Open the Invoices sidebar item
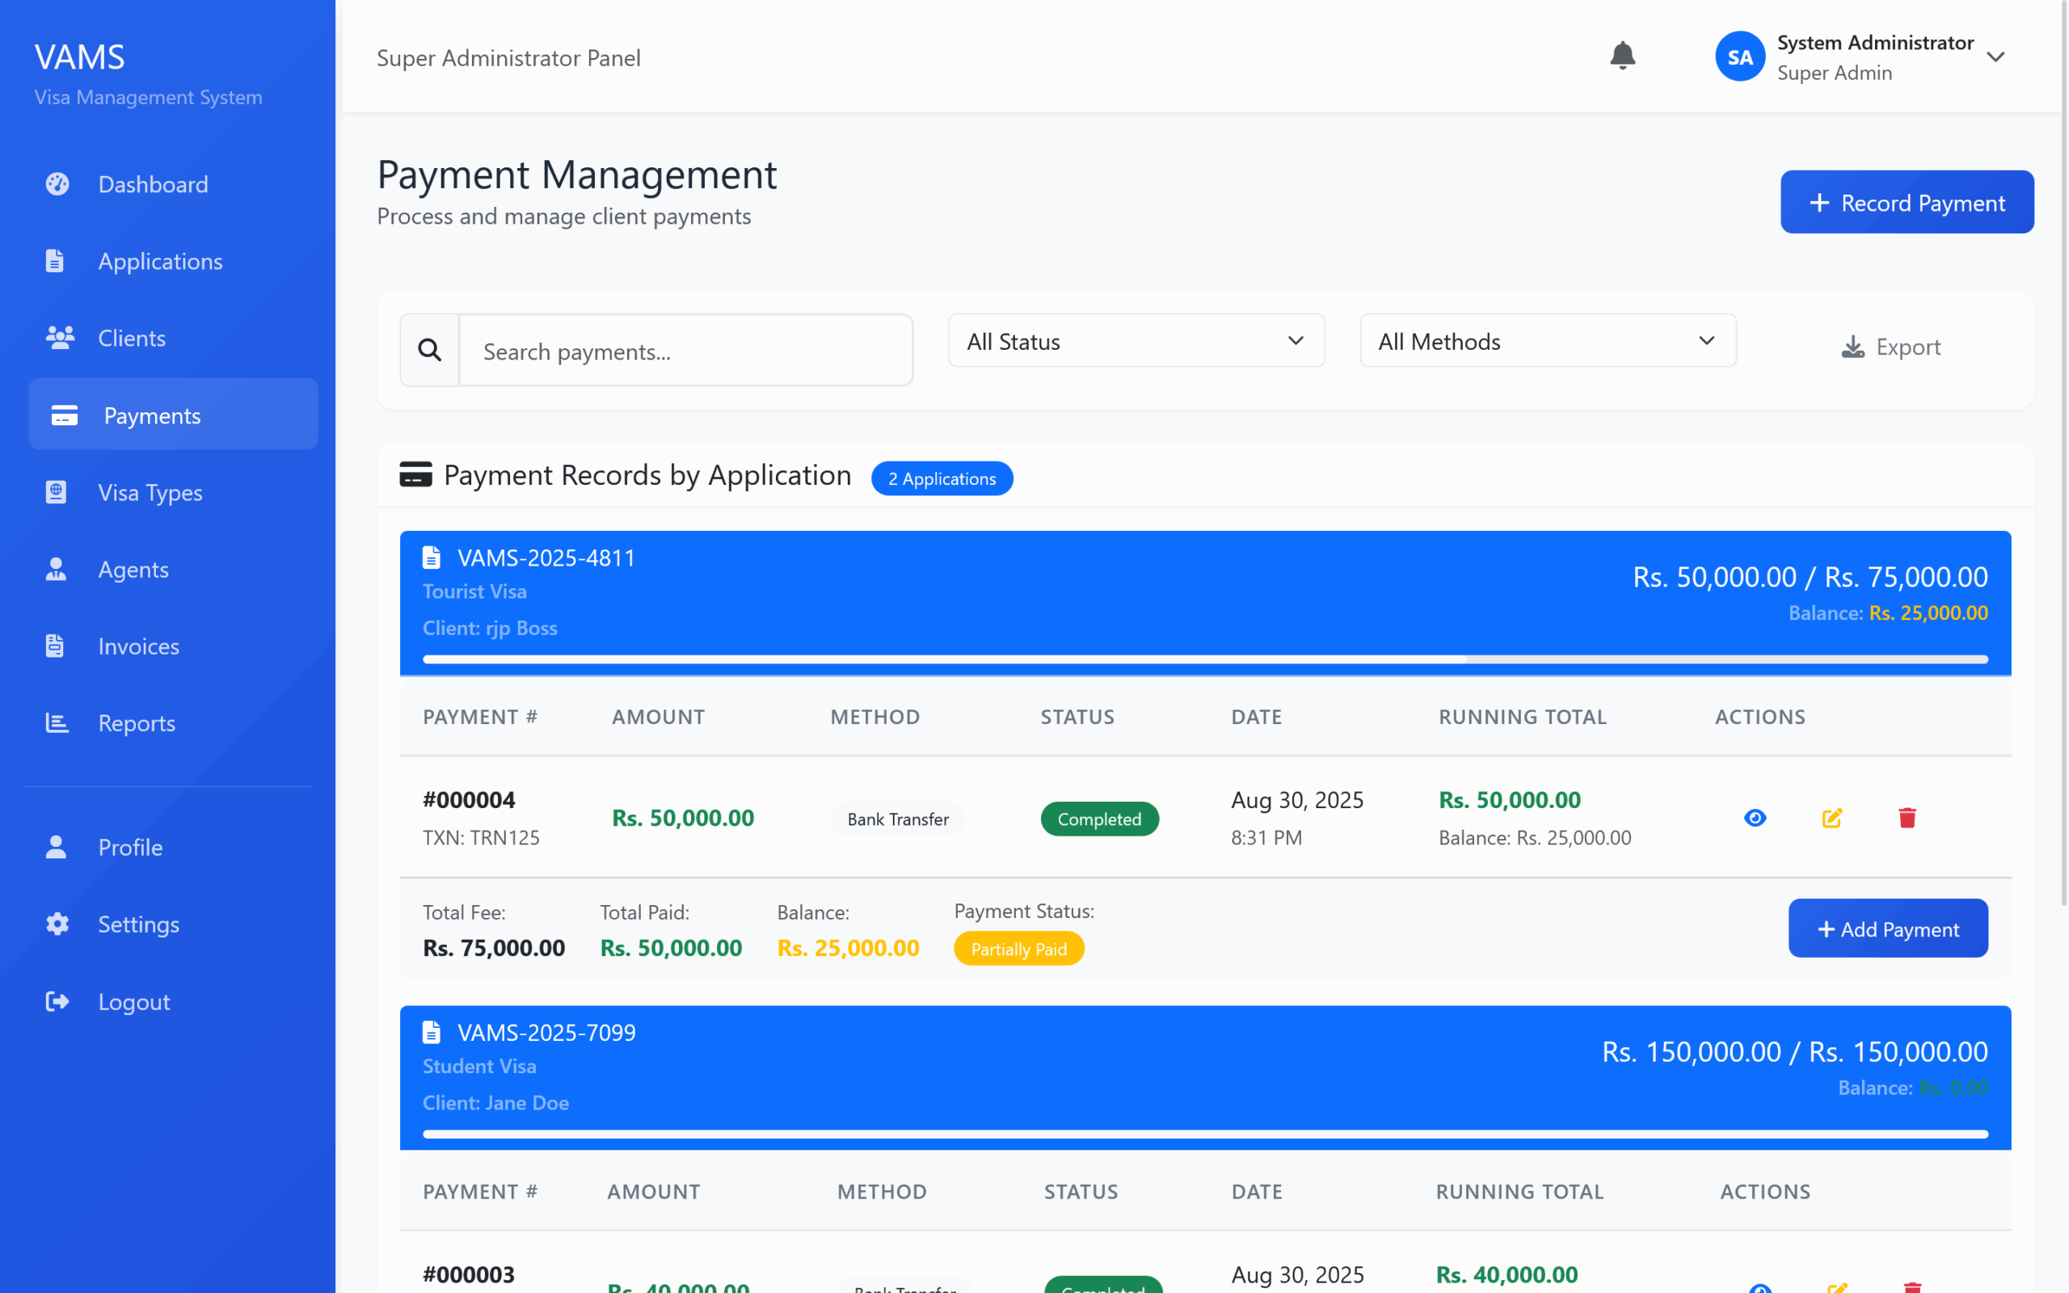The height and width of the screenshot is (1293, 2069). pyautogui.click(x=138, y=646)
